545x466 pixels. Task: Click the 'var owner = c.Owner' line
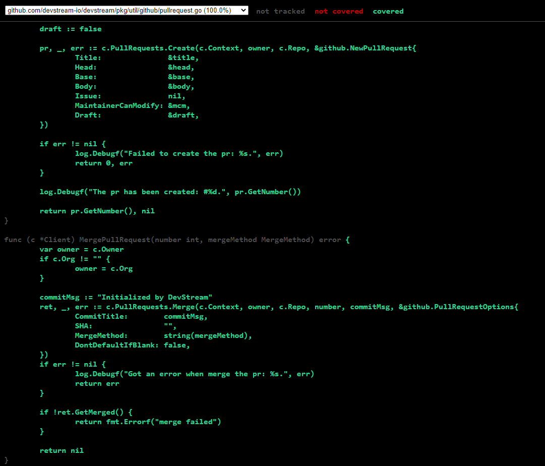point(81,249)
